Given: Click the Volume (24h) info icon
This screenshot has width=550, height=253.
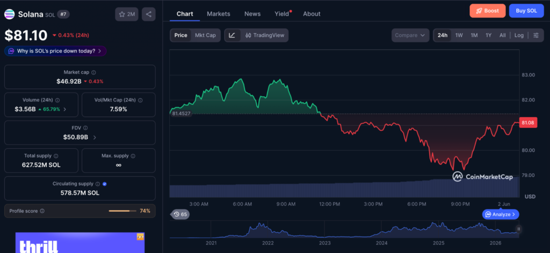Looking at the screenshot, I should 57,100.
